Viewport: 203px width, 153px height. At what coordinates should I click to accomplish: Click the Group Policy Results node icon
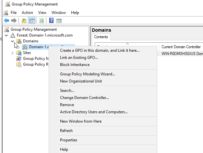[19, 64]
